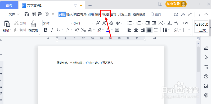211x104 pixels.
Task: Decrease font size with A- icon
Action: pyautogui.click(x=104, y=23)
